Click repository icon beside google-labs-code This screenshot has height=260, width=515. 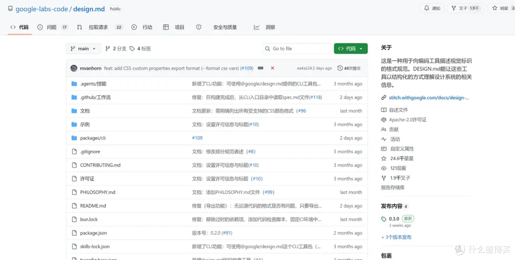click(10, 9)
